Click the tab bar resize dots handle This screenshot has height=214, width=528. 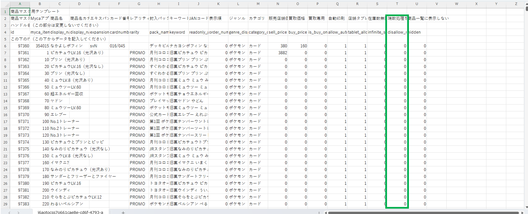[x=319, y=212]
